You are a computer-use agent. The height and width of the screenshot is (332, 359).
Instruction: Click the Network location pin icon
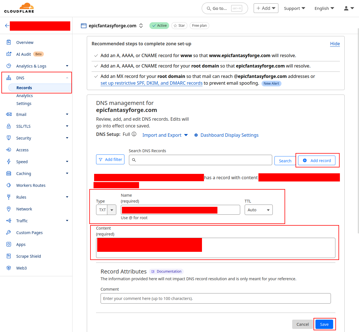pos(9,209)
